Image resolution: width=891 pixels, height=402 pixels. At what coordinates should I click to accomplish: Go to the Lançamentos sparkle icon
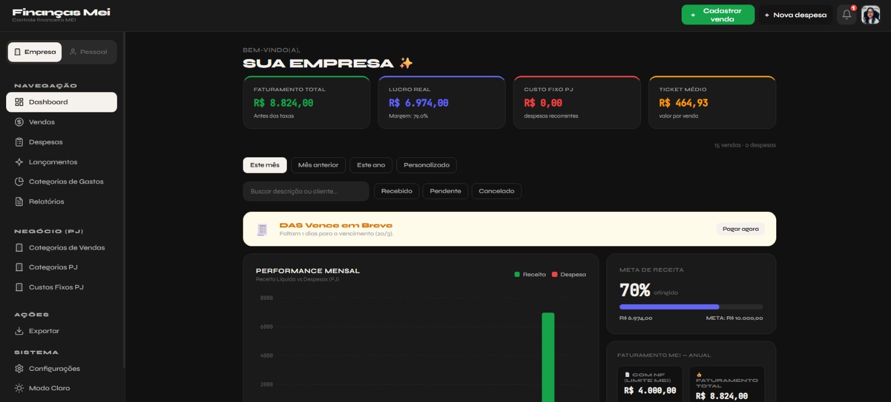pos(19,162)
